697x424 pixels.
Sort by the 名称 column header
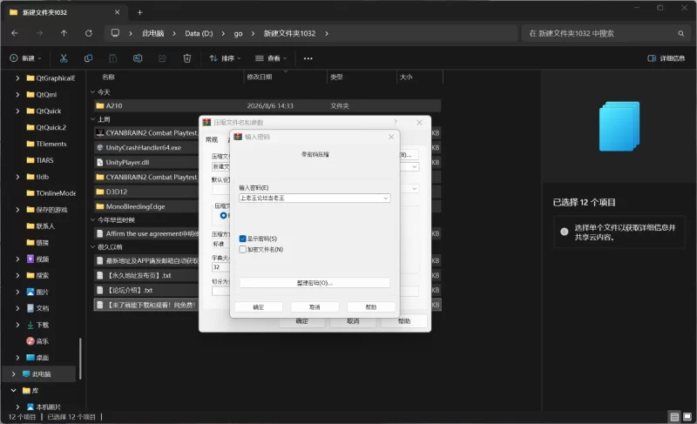[108, 77]
